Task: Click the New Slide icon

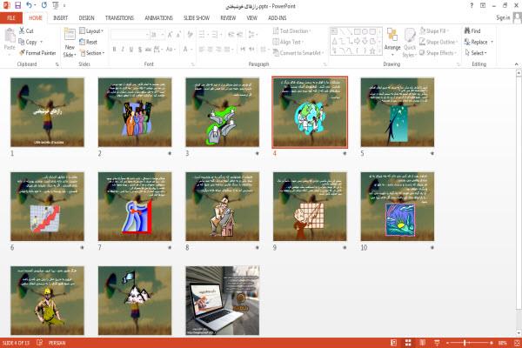Action: [70, 35]
